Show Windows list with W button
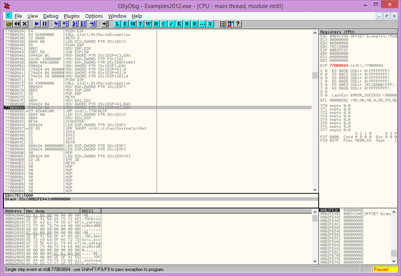The image size is (401, 276). point(148,24)
